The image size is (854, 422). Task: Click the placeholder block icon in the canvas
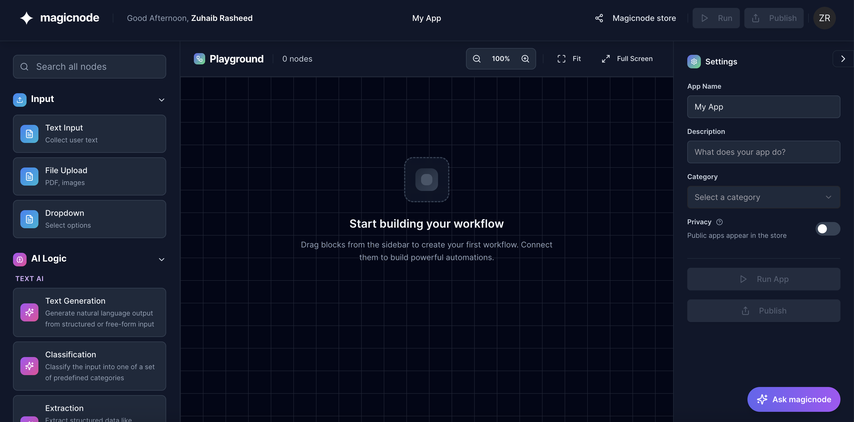coord(426,180)
